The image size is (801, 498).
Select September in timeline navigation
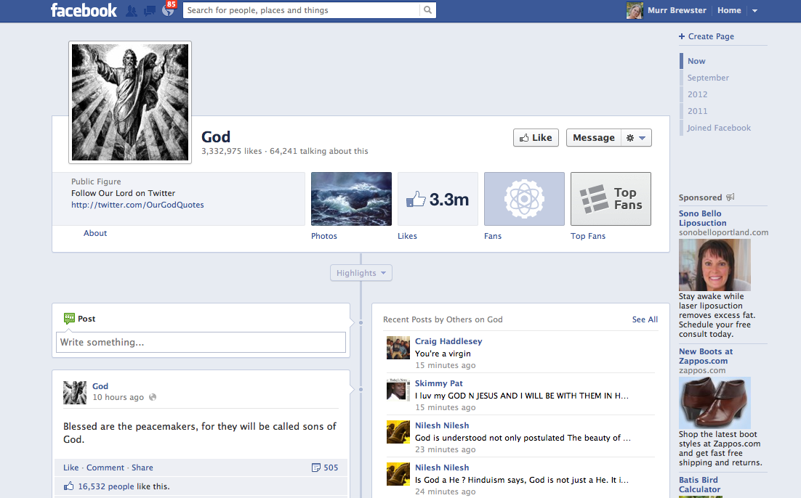pos(708,78)
